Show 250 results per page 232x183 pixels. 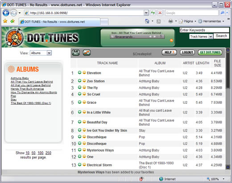coord(48,153)
